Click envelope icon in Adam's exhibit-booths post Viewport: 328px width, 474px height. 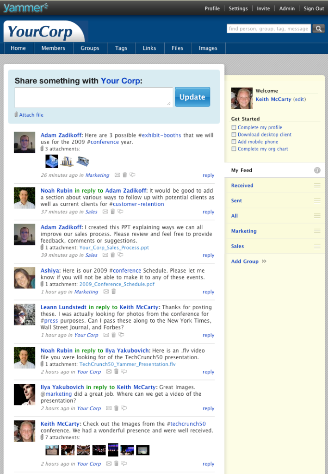tap(117, 175)
